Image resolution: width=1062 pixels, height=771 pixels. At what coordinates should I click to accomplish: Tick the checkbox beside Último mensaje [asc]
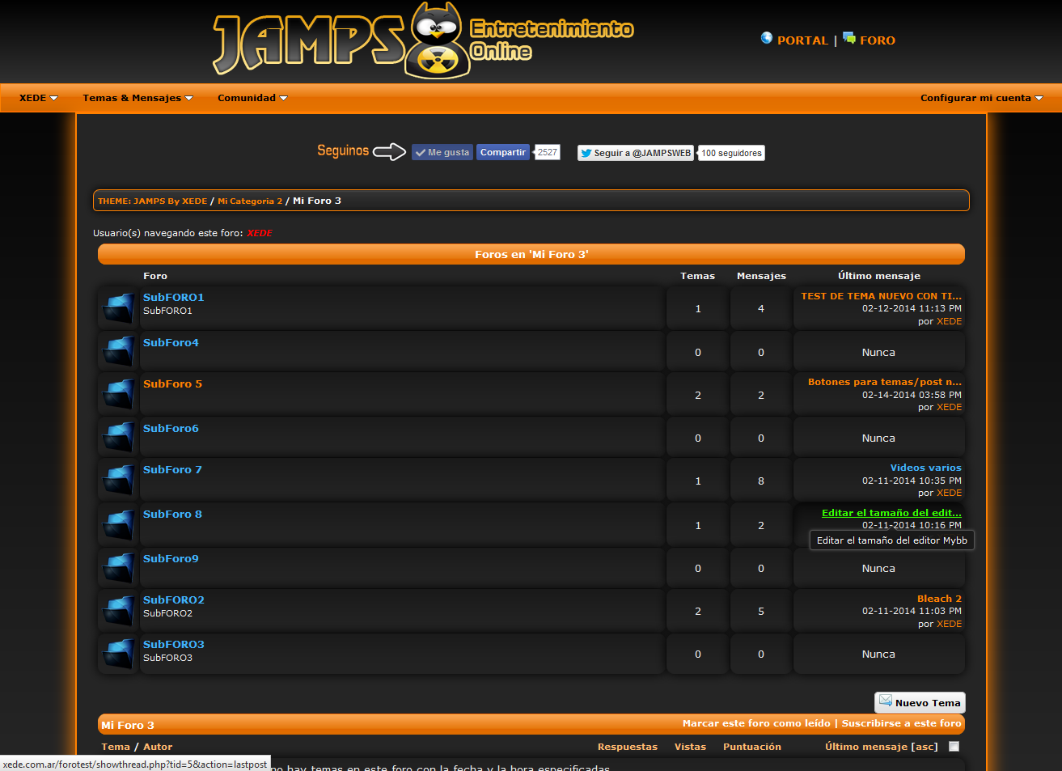click(954, 747)
